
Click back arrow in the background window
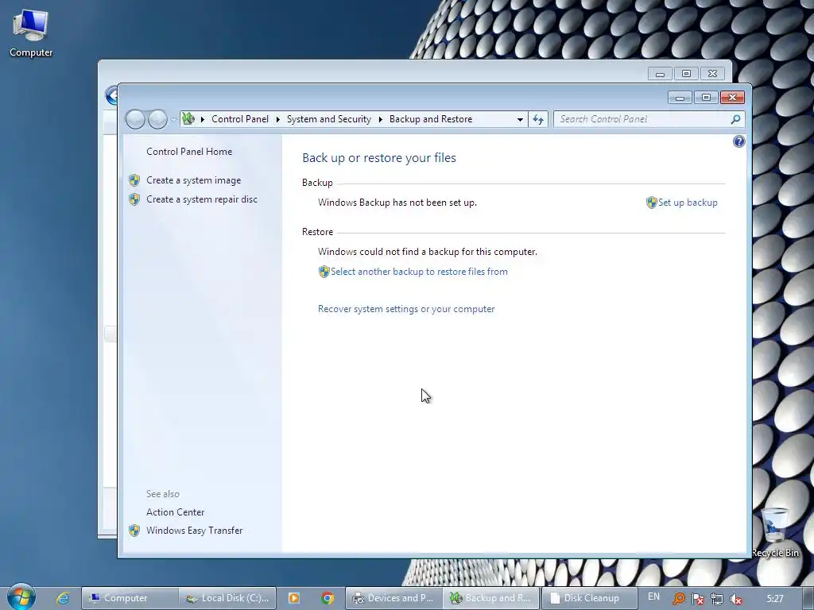[111, 96]
